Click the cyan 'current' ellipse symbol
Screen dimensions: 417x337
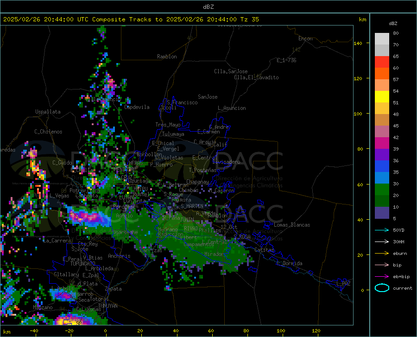point(382,288)
